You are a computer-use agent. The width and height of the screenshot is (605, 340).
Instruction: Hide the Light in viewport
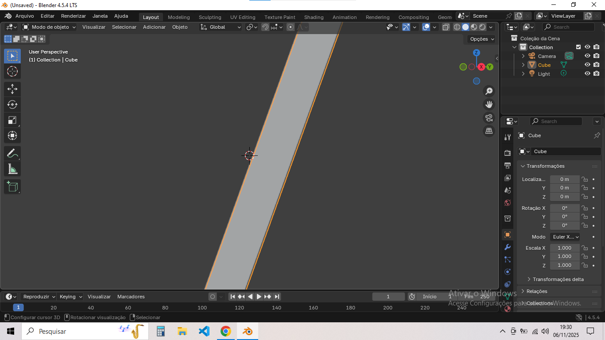587,73
